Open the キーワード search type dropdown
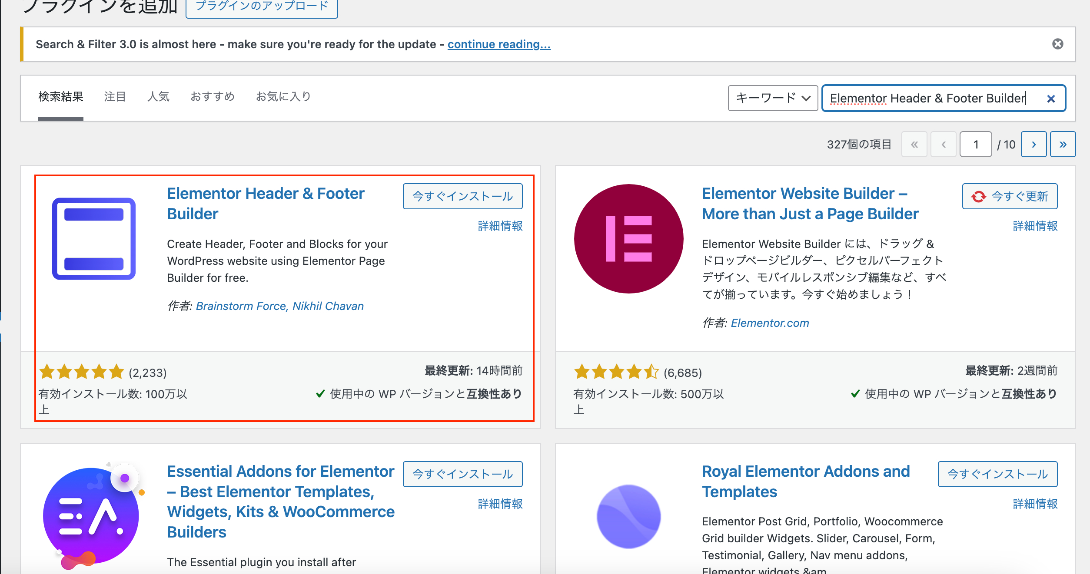Screen dimensions: 1090x574 773,98
